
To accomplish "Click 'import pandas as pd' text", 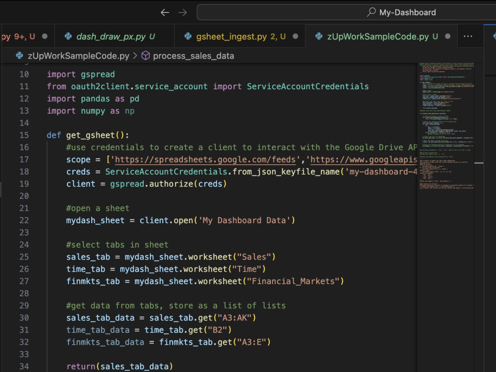I will pyautogui.click(x=93, y=99).
